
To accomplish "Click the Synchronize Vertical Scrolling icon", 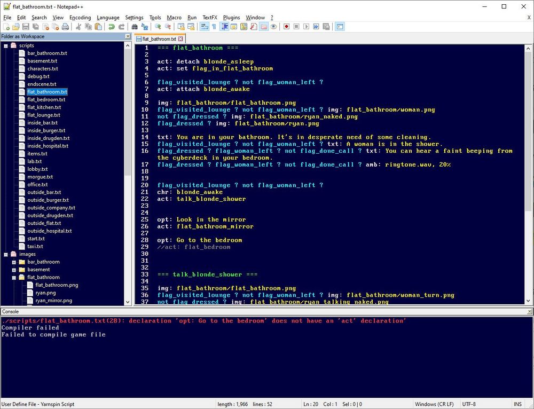I will (181, 27).
